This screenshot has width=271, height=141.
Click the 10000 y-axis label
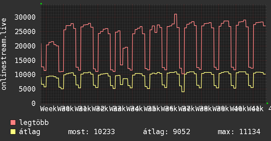[25, 75]
